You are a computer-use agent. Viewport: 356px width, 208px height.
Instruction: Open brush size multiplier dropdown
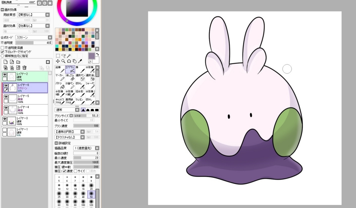(71, 116)
